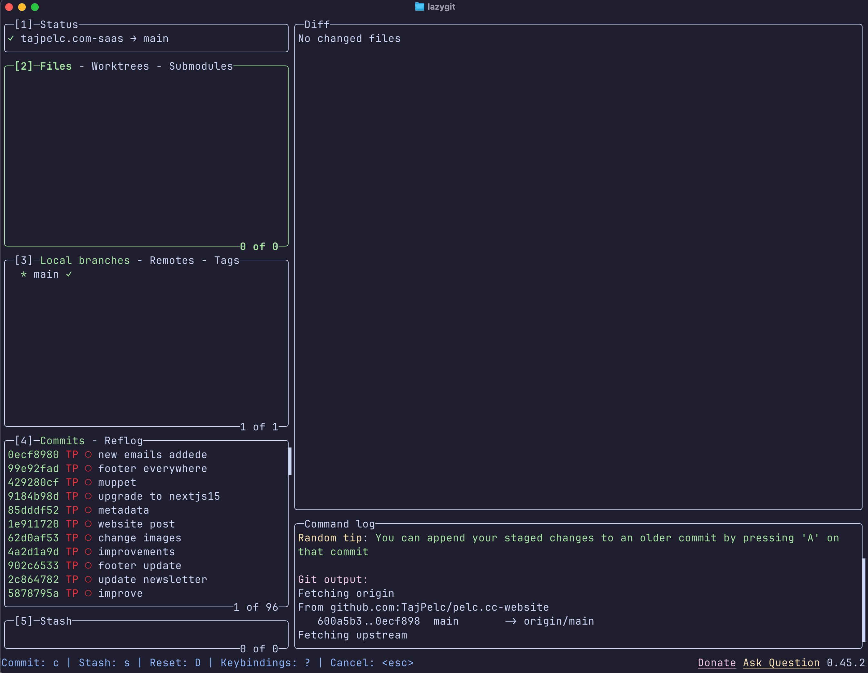
Task: Click commit graph circle for 9184b98d
Action: point(88,497)
